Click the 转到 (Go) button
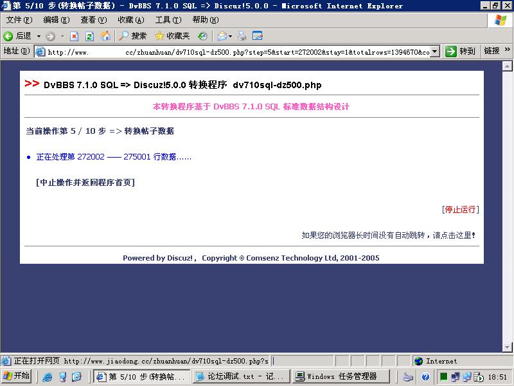The image size is (514, 386). (x=460, y=51)
